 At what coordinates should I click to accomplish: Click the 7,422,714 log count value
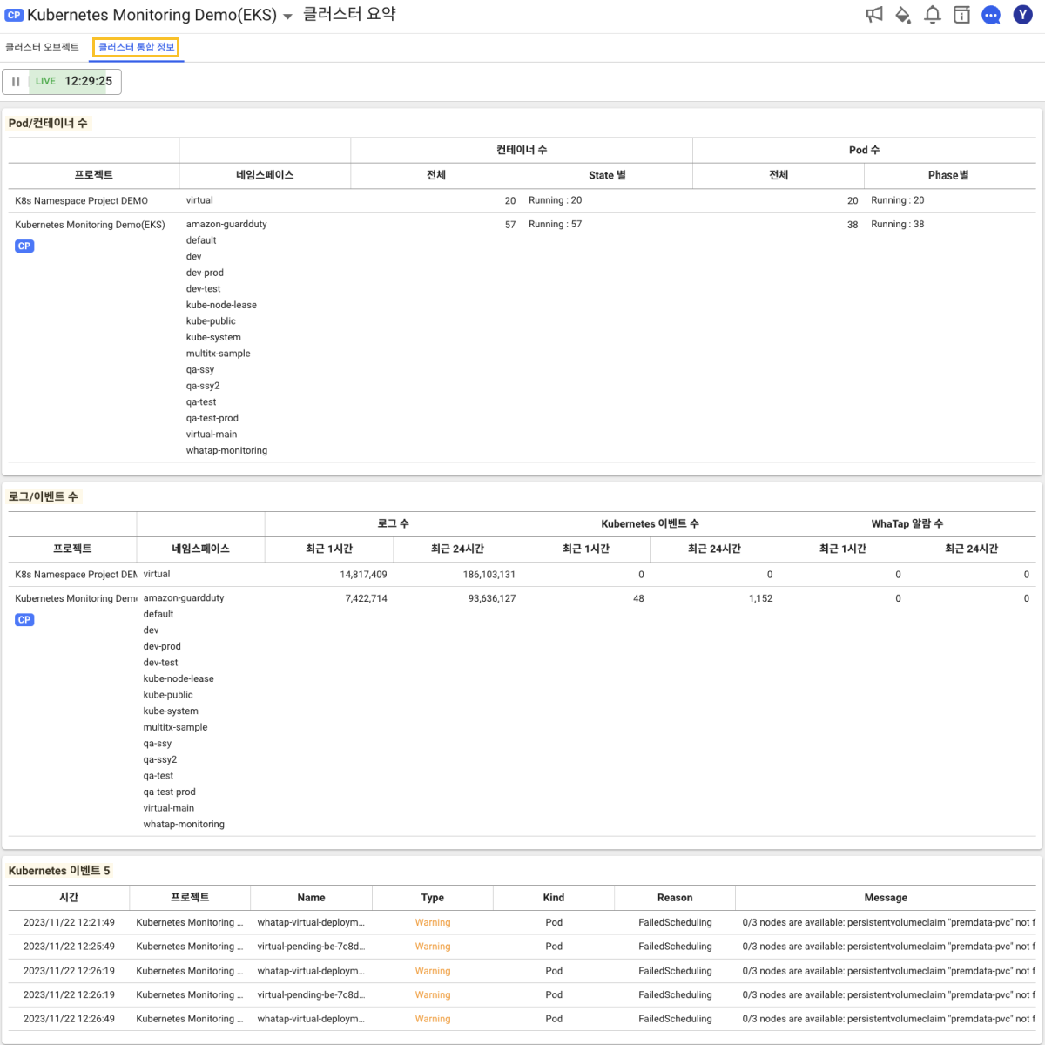pyautogui.click(x=366, y=598)
